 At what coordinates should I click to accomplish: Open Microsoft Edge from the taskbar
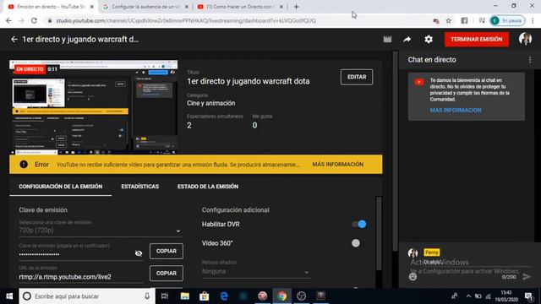224,296
